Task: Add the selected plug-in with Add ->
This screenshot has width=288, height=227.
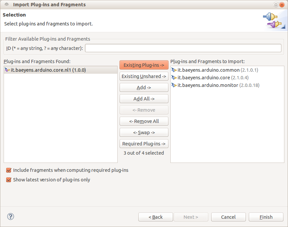Action: [x=144, y=88]
